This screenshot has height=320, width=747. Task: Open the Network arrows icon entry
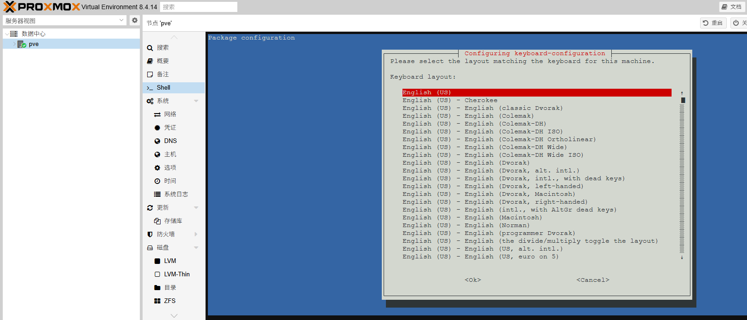[x=157, y=114]
